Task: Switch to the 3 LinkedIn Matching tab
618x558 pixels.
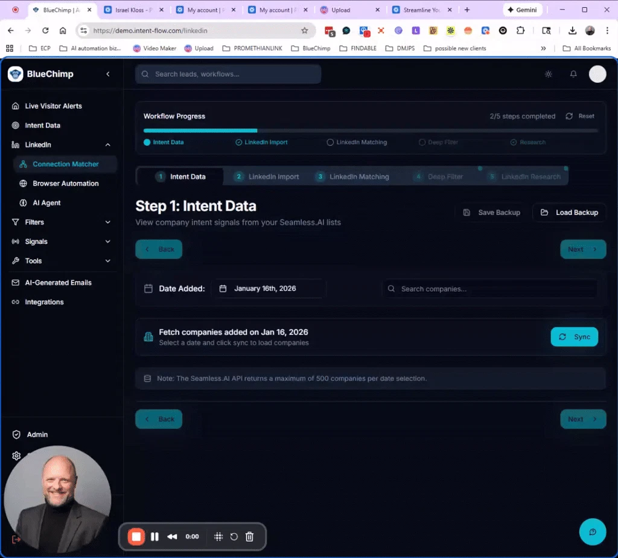Action: click(x=352, y=177)
